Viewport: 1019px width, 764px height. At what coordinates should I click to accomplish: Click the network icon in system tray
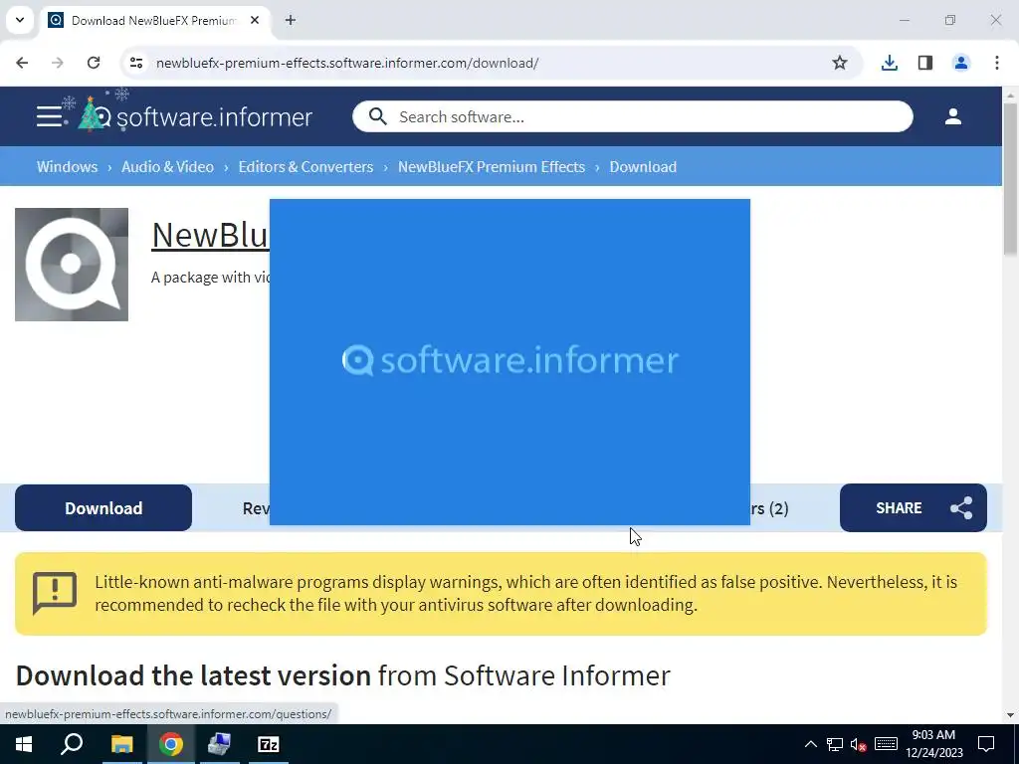(x=835, y=744)
